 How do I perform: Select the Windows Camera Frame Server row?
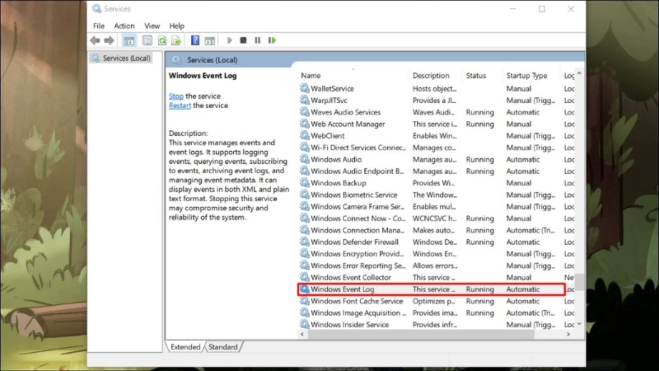click(x=437, y=207)
